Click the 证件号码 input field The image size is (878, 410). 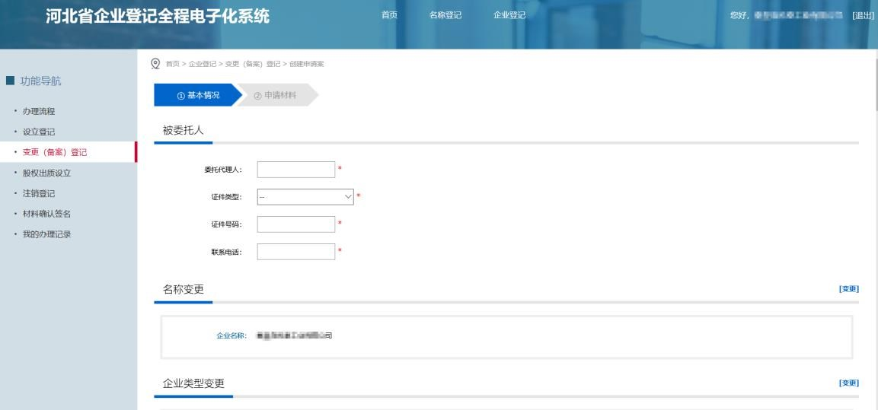pyautogui.click(x=296, y=224)
